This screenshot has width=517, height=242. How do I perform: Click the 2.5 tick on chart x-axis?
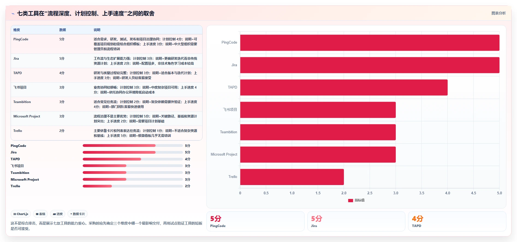[370, 193]
